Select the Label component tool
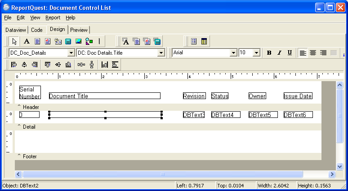The height and width of the screenshot is (191, 348). (27, 41)
